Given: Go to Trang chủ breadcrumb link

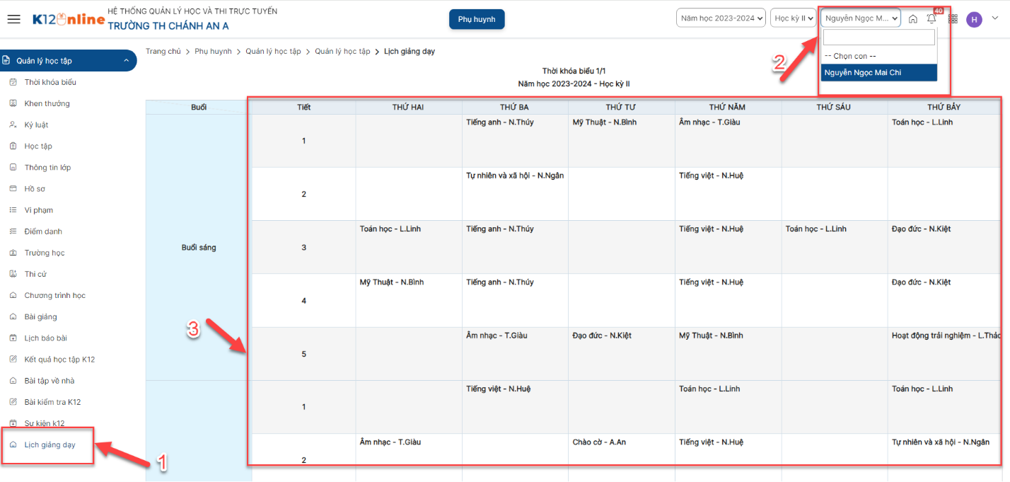Looking at the screenshot, I should tap(163, 52).
